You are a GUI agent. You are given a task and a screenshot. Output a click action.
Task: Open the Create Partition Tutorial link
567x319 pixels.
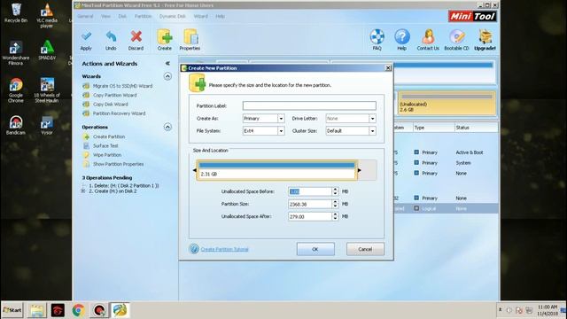click(x=224, y=249)
